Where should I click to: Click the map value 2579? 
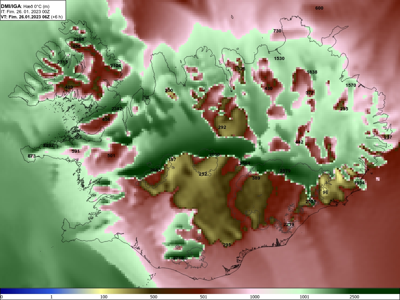(x=285, y=171)
